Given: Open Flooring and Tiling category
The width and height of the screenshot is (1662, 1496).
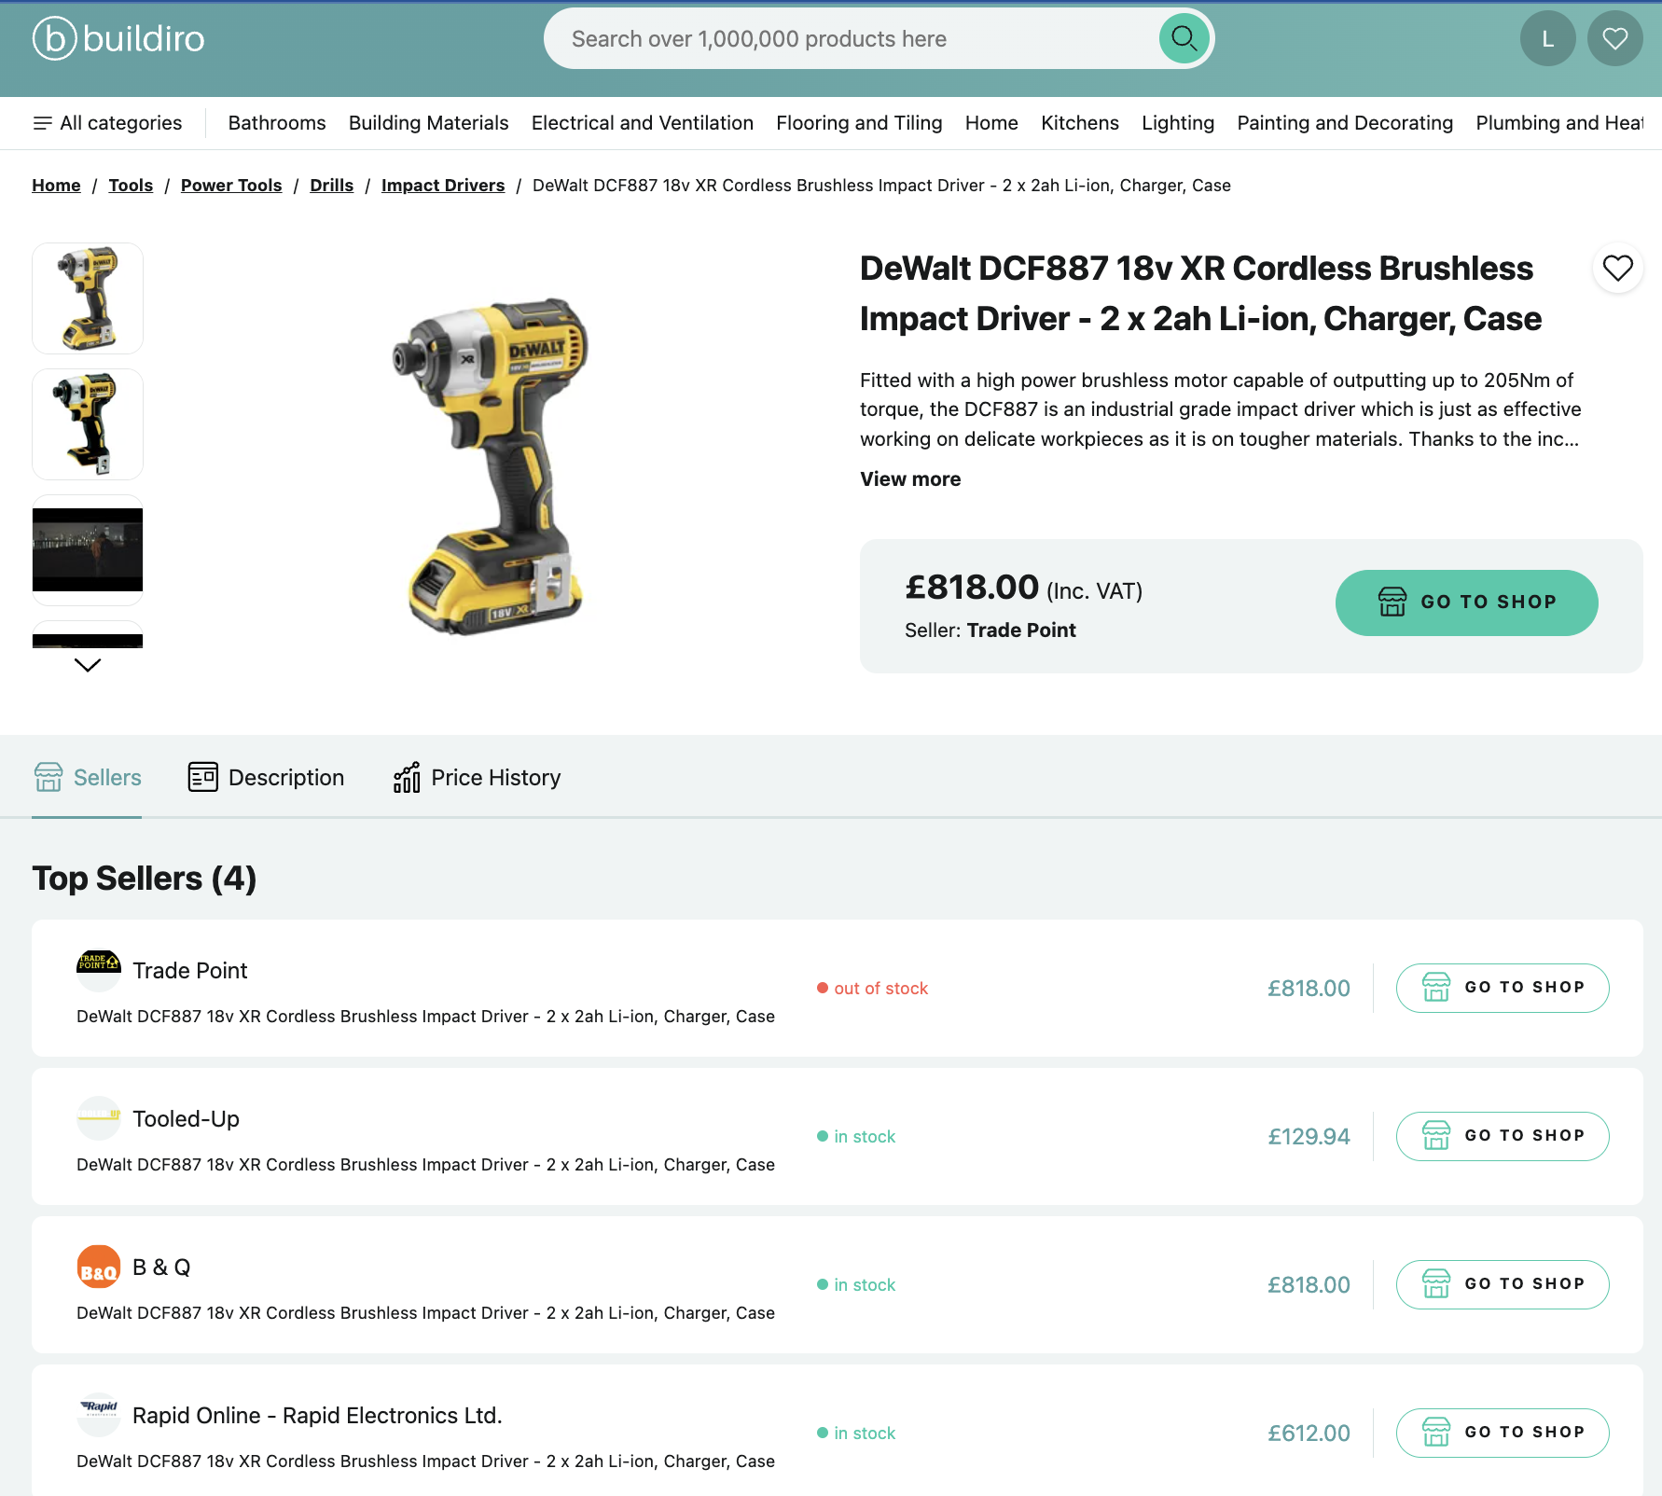Looking at the screenshot, I should (859, 123).
